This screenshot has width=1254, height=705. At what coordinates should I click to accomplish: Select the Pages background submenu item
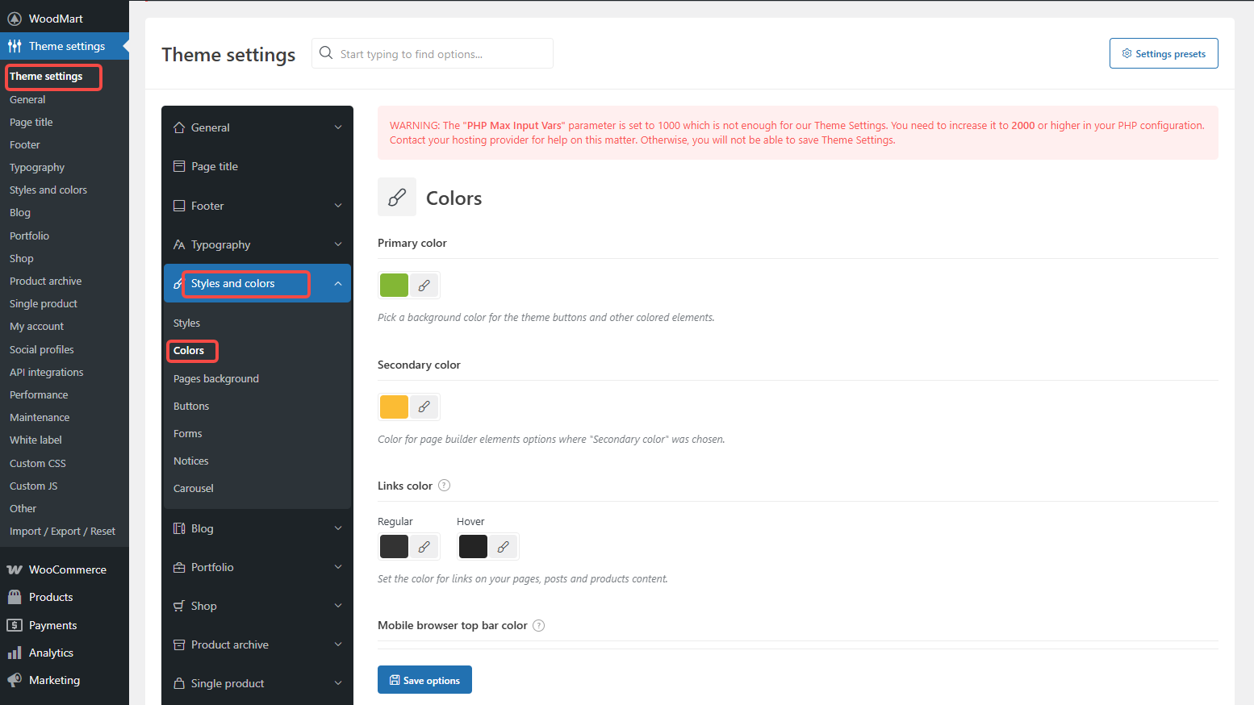click(216, 378)
